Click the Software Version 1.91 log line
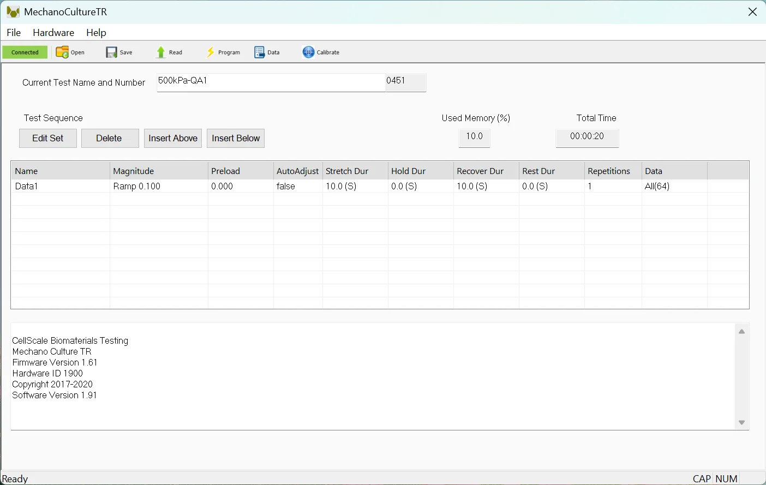This screenshot has height=485, width=766. click(x=55, y=395)
